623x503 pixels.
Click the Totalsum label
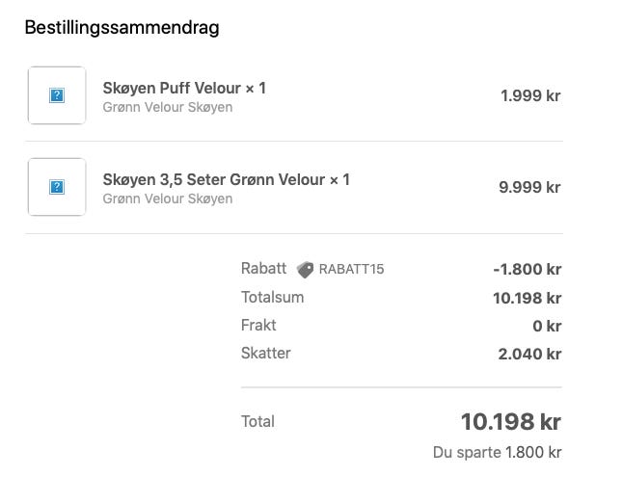[272, 297]
